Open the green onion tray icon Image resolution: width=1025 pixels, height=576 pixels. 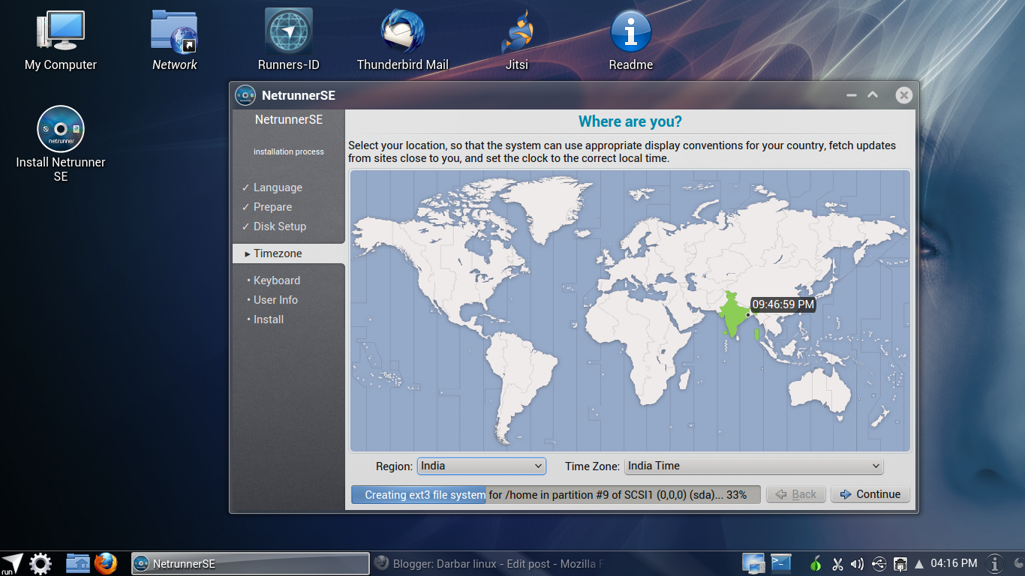(x=816, y=563)
